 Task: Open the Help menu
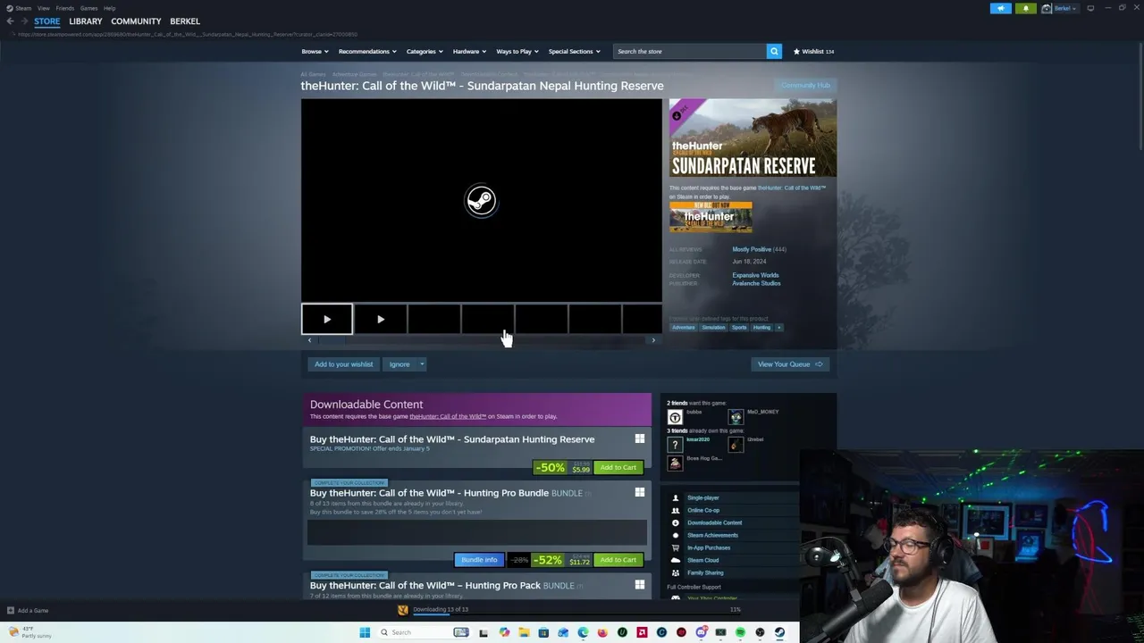pyautogui.click(x=109, y=8)
